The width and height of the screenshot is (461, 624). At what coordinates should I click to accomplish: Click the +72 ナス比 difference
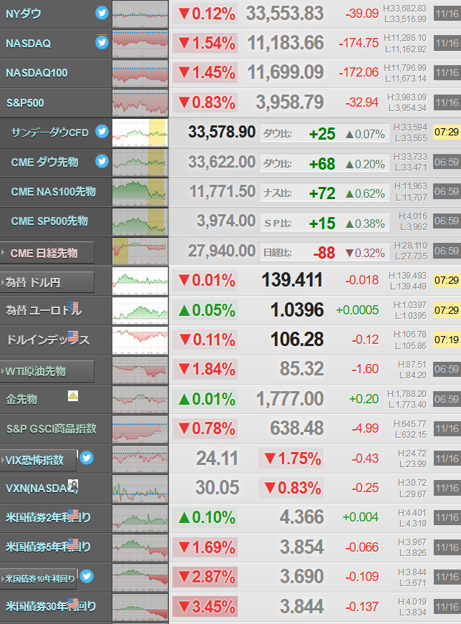pyautogui.click(x=322, y=193)
